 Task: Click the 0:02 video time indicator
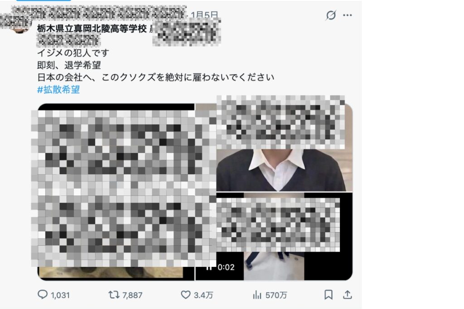coord(226,267)
